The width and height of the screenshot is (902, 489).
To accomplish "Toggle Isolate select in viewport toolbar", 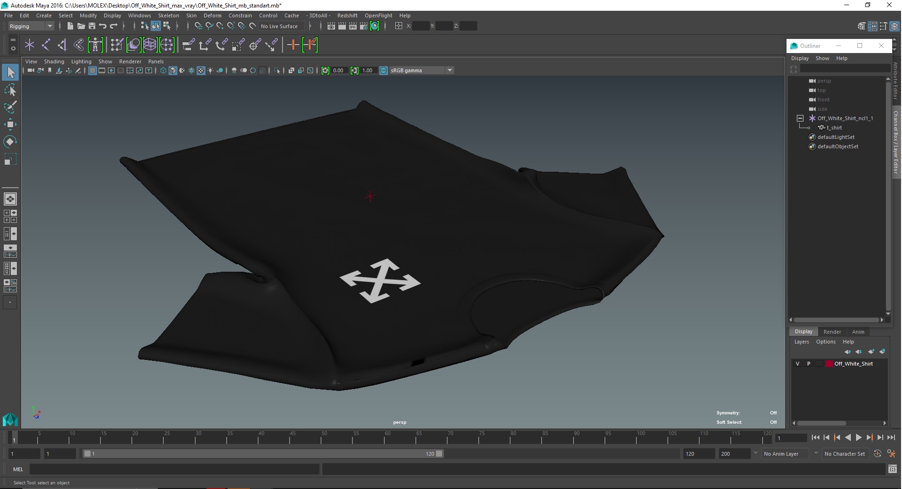I will [277, 70].
